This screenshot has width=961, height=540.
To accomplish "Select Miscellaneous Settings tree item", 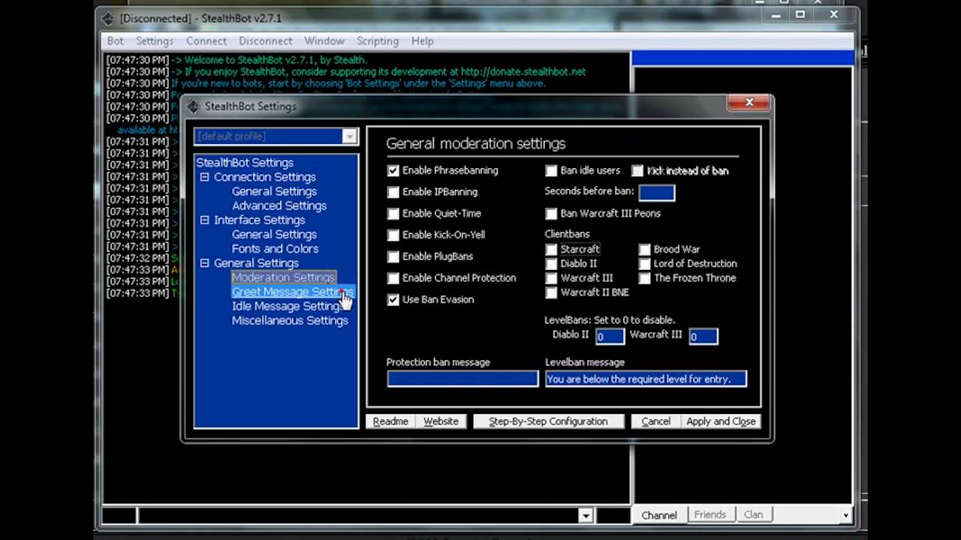I will (x=290, y=320).
